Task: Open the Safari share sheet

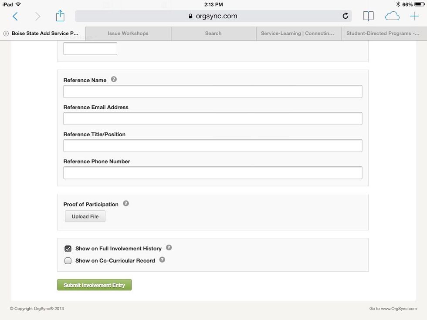Action: point(60,15)
